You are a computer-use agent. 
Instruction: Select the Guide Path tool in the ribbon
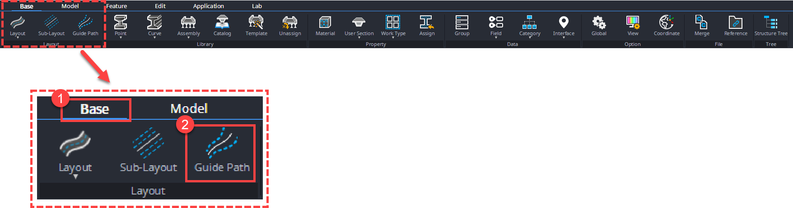click(85, 25)
